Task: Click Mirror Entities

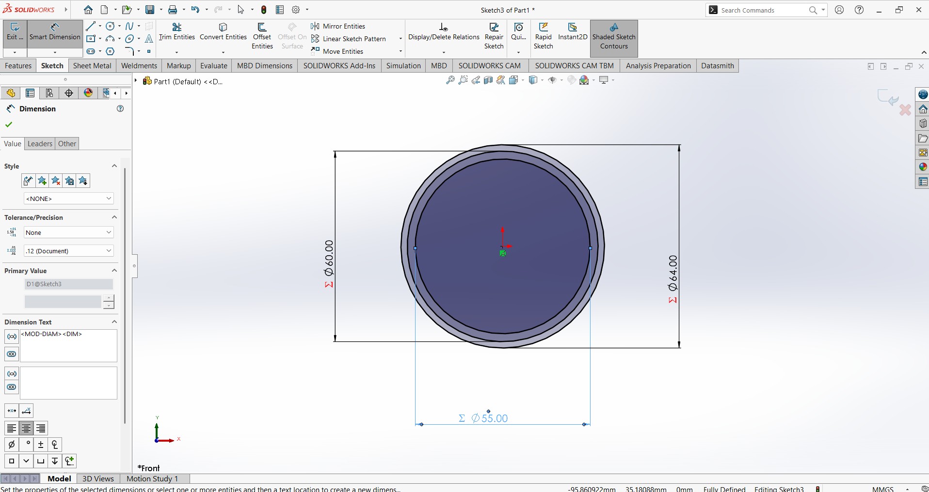Action: click(x=338, y=26)
